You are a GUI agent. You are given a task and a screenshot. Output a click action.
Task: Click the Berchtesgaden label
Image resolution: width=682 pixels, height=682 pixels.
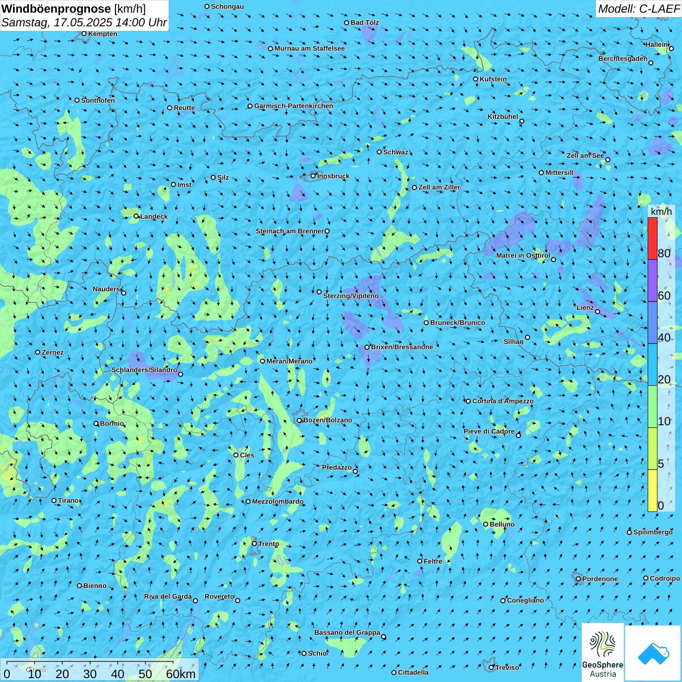coord(623,58)
